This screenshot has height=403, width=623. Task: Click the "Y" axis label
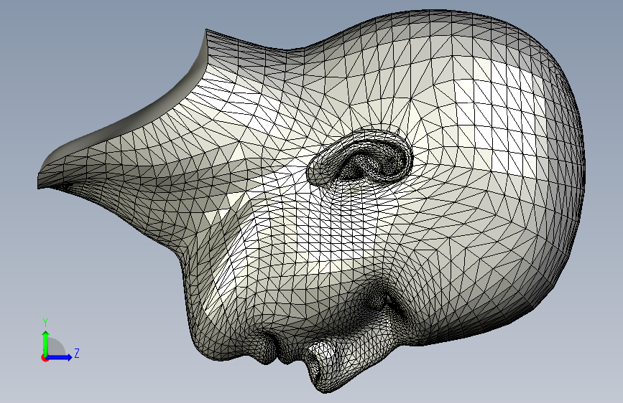click(x=45, y=323)
